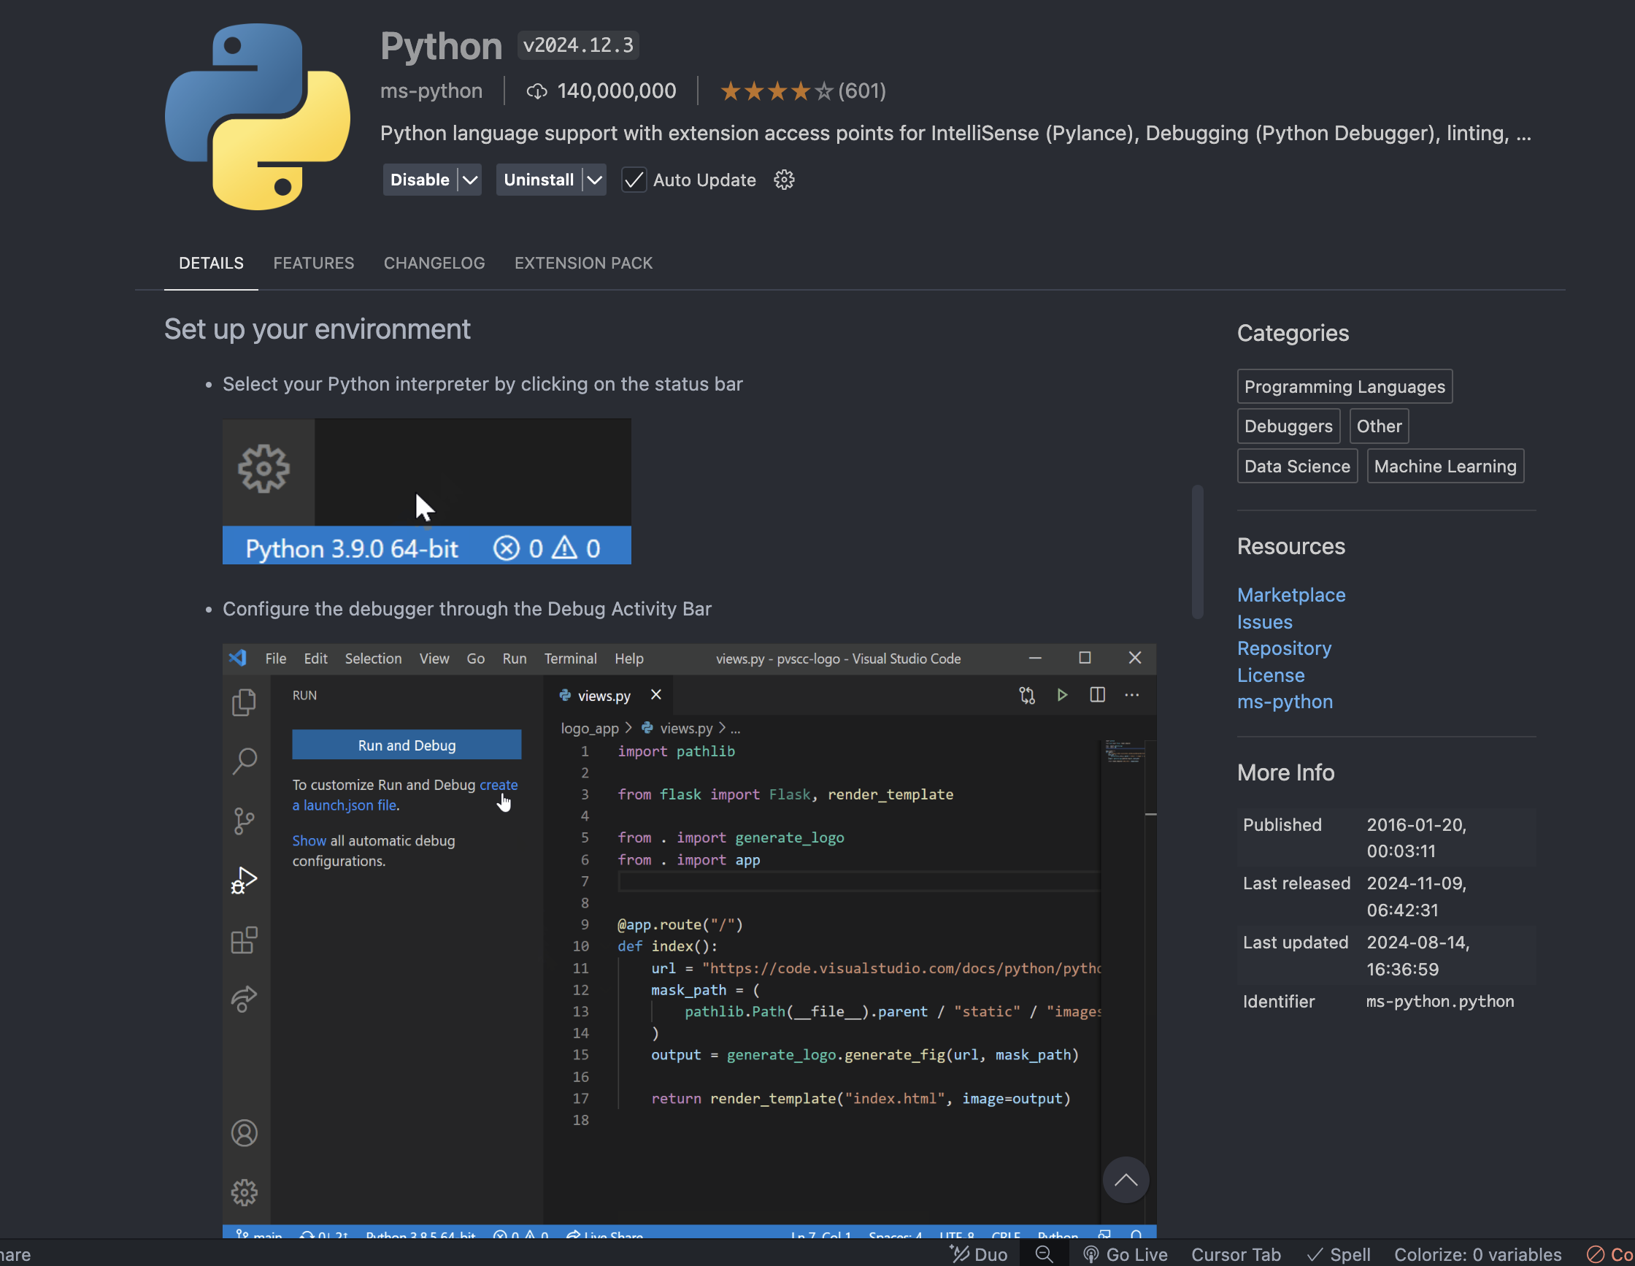Click the Python extension logo icon
Image resolution: width=1635 pixels, height=1266 pixels.
coord(257,117)
